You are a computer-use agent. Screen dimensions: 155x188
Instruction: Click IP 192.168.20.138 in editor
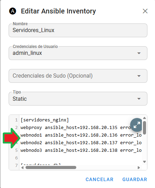pyautogui.click(x=99, y=150)
